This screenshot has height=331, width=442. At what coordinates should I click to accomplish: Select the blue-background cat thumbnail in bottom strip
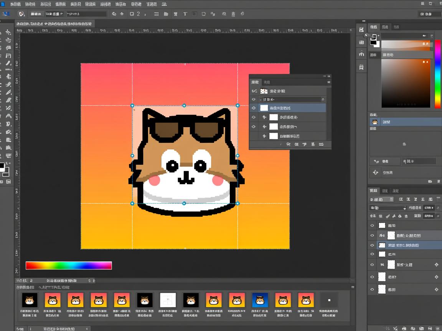(x=259, y=300)
